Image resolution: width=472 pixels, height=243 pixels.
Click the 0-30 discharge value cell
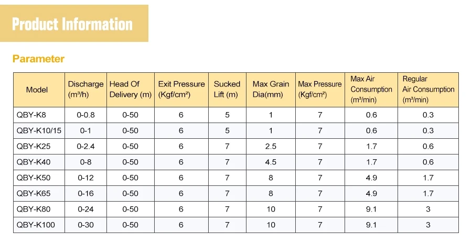(86, 225)
